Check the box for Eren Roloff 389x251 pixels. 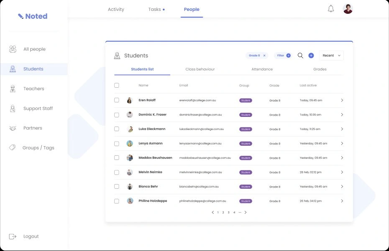click(117, 100)
